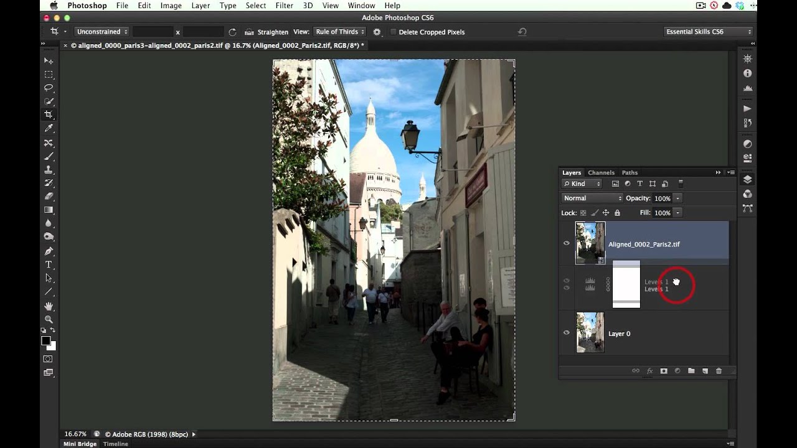Image resolution: width=797 pixels, height=448 pixels.
Task: Toggle Quick Mask mode
Action: pos(49,359)
